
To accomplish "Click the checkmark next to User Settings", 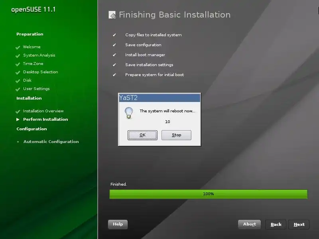I will [18, 89].
